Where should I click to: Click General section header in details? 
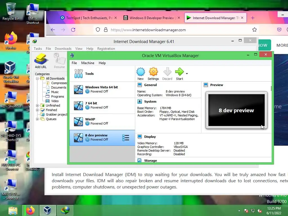150,85
